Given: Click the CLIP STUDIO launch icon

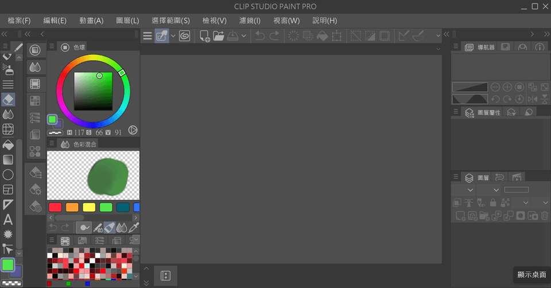Looking at the screenshot, I should 184,35.
